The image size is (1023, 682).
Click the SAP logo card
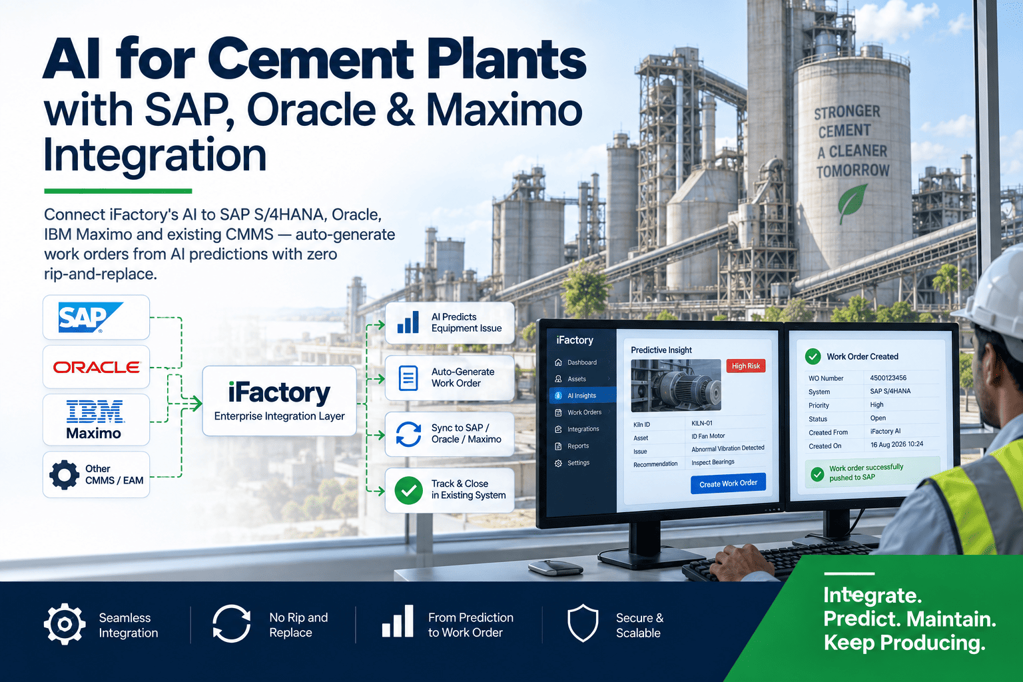96,317
